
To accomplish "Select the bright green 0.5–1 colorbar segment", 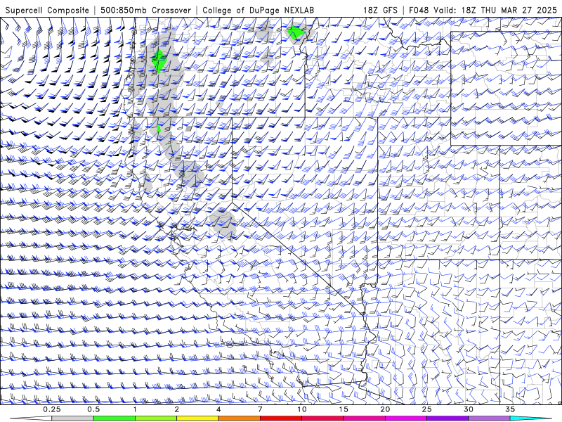I will 115,418.
